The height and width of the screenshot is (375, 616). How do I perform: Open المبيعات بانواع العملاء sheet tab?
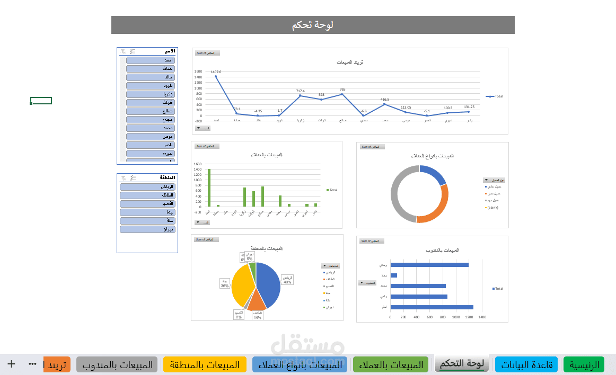(300, 365)
